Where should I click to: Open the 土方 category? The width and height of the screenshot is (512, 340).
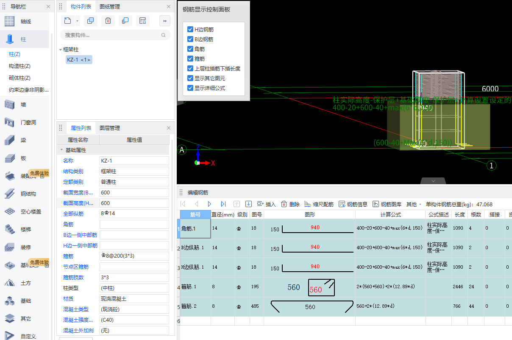(x=25, y=283)
